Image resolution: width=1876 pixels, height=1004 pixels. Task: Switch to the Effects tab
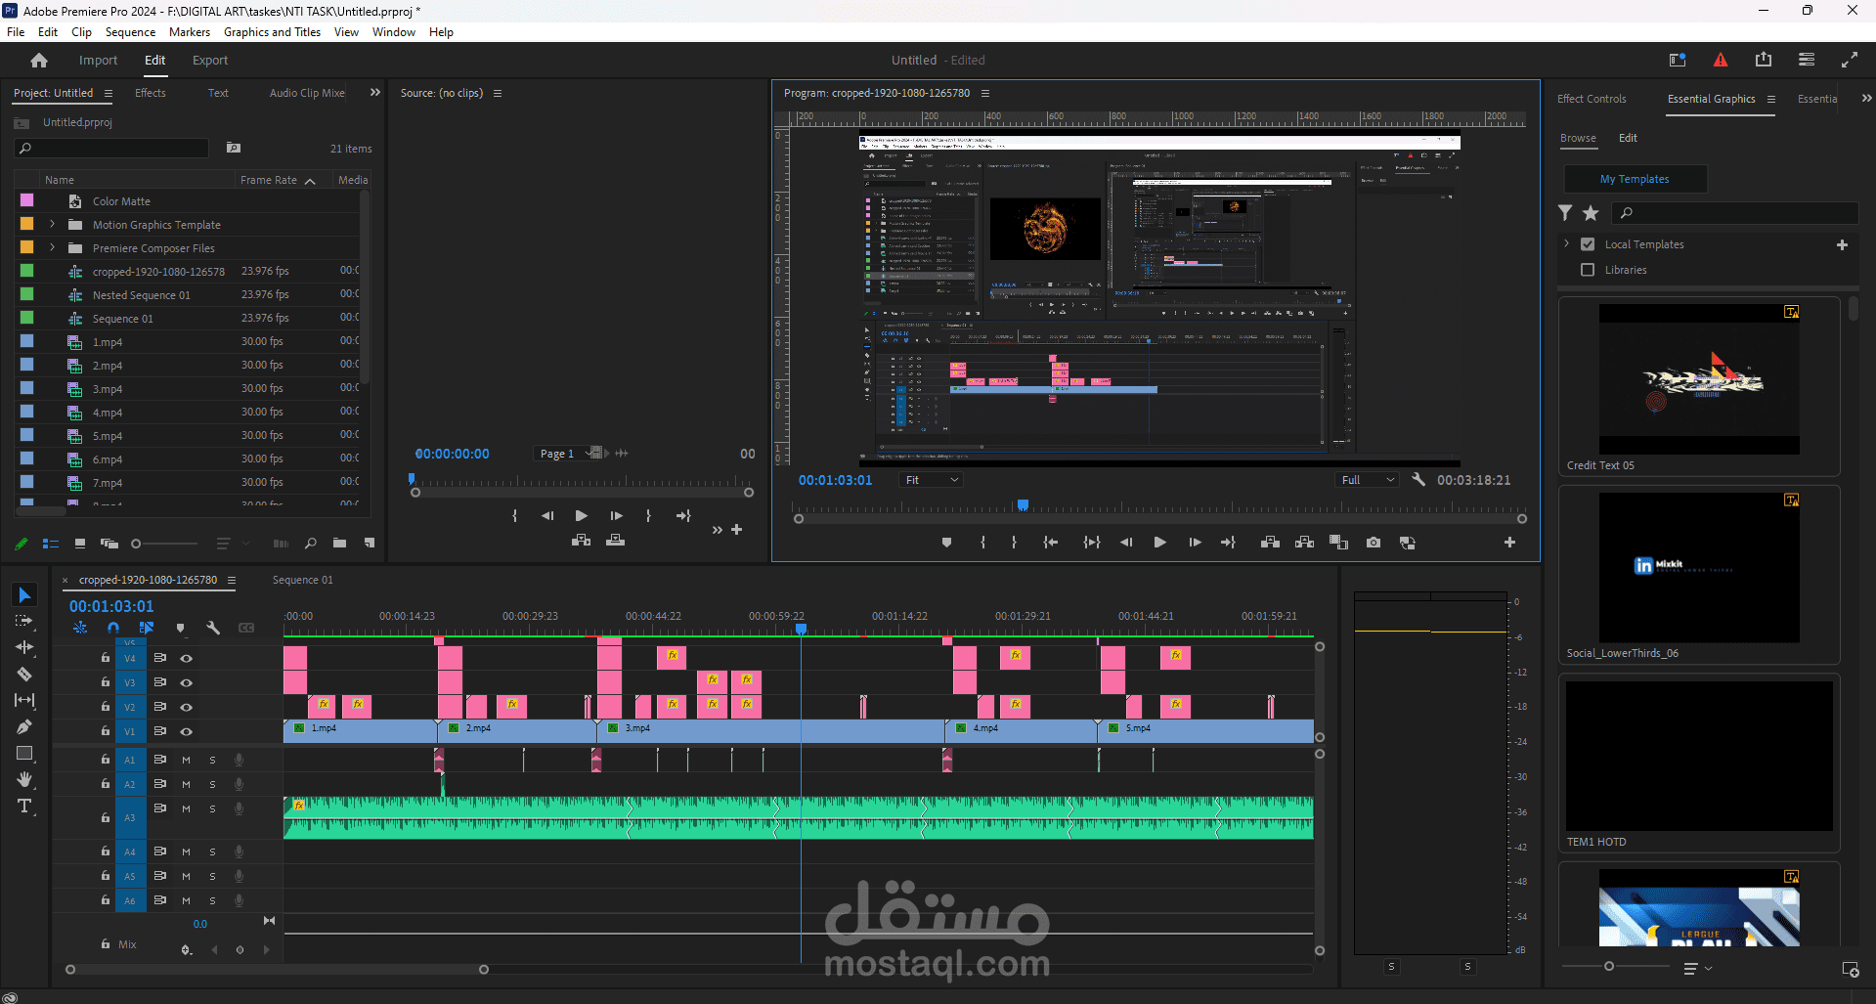pos(150,93)
